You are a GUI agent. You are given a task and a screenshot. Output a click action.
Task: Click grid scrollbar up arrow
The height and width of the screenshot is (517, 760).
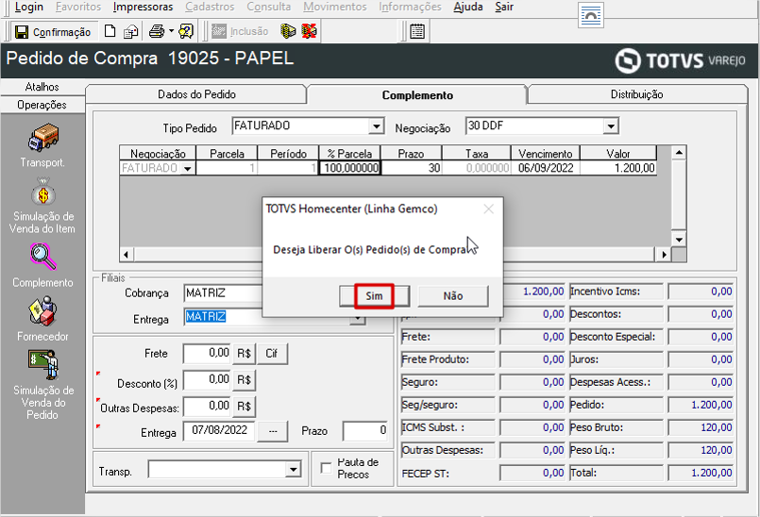[679, 153]
